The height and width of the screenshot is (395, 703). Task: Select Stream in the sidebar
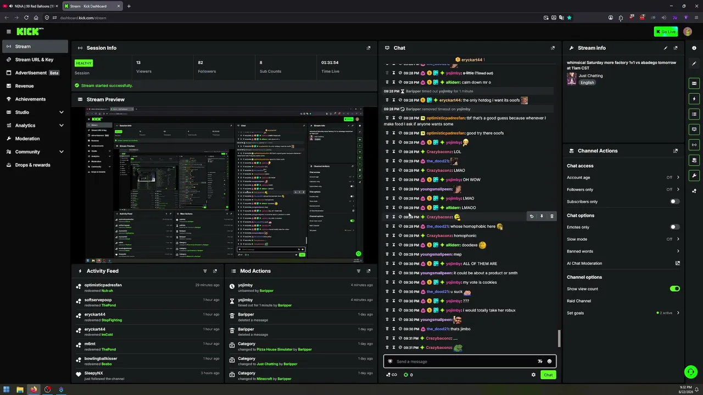[34, 47]
